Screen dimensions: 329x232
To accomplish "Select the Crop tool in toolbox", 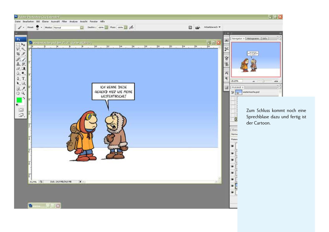I will [x=18, y=54].
